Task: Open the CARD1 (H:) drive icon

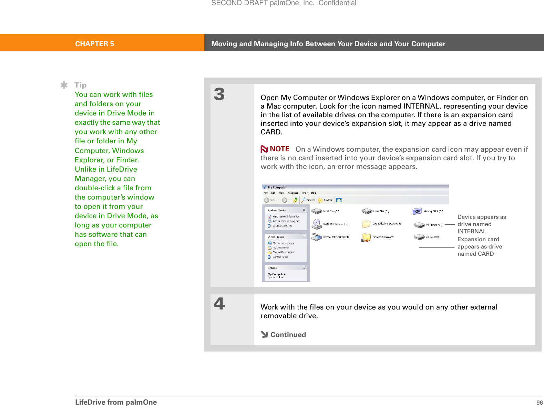Action: click(419, 237)
